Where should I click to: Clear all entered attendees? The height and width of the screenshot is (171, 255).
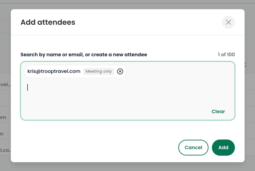[218, 111]
